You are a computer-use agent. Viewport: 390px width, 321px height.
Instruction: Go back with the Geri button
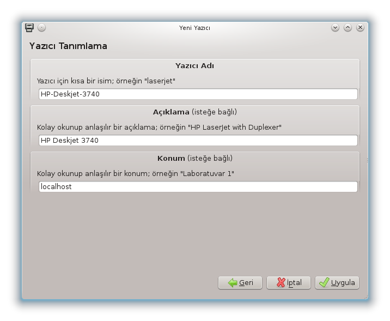tap(240, 283)
